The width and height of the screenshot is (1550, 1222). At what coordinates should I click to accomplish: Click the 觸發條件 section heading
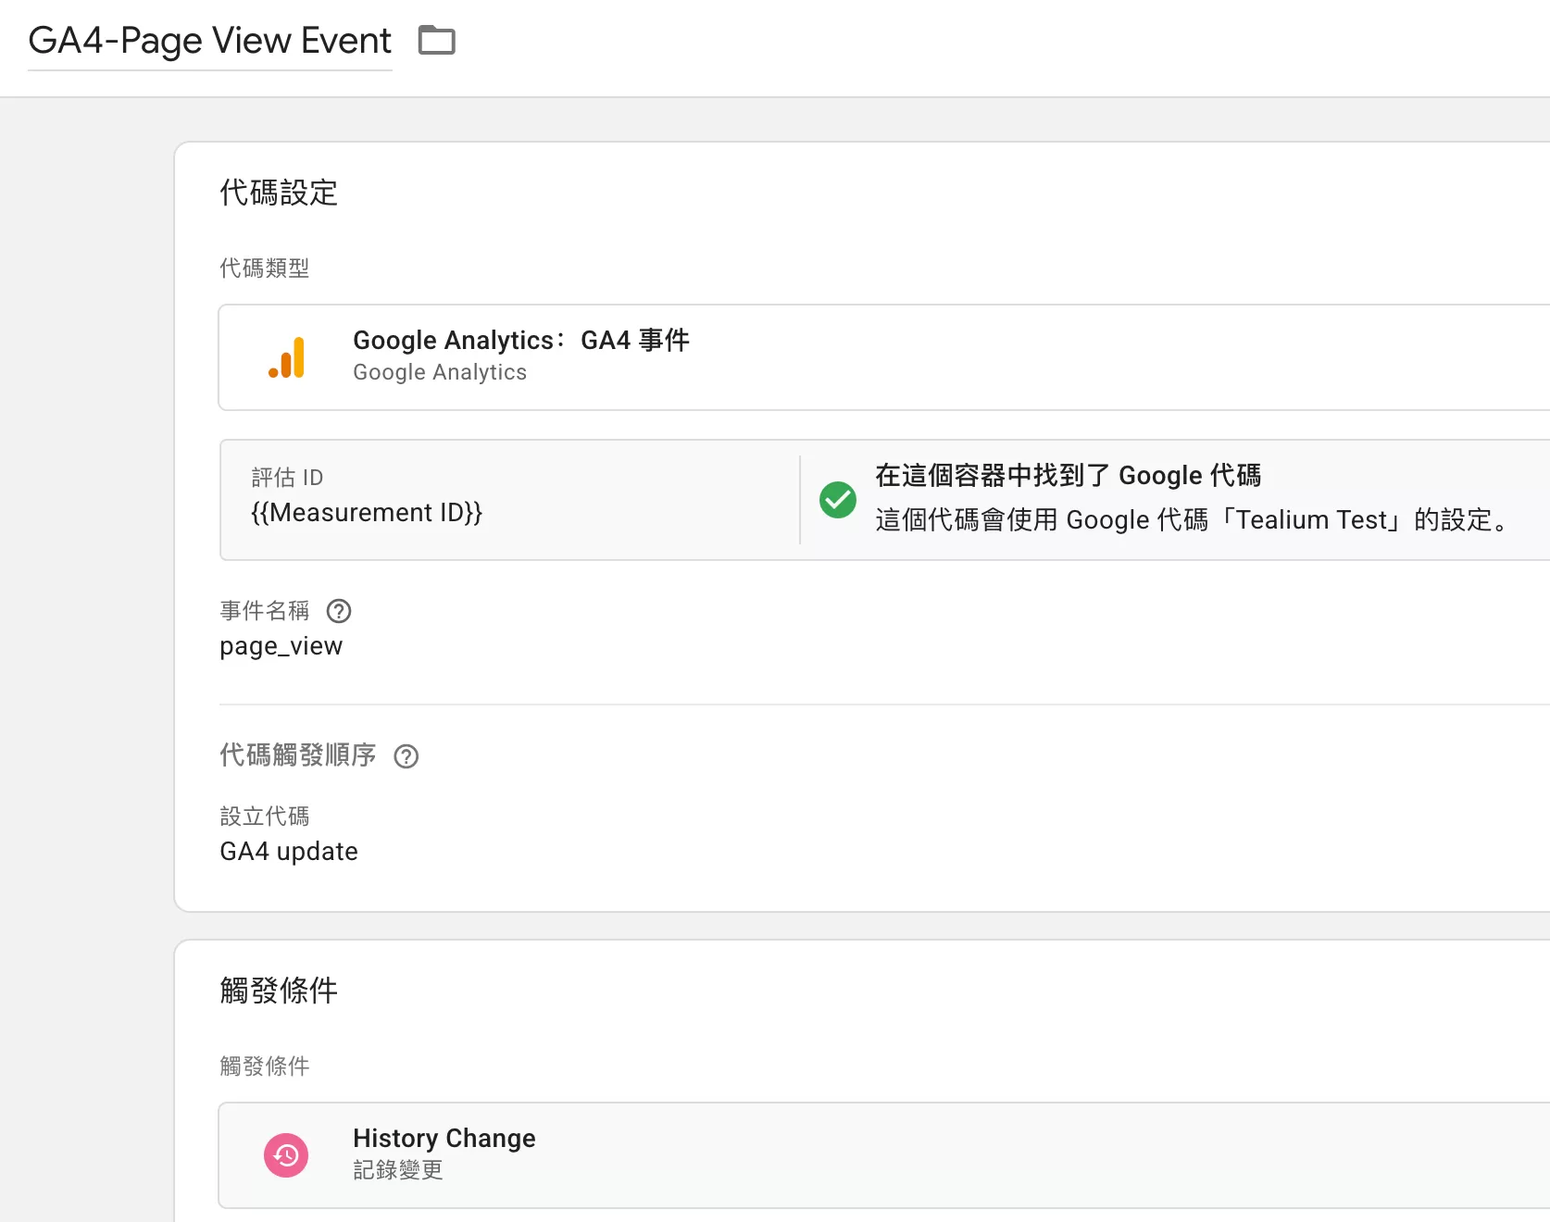point(279,991)
